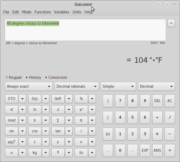Click the mean (x̄) function key
180x162 pixels.
coord(35,120)
